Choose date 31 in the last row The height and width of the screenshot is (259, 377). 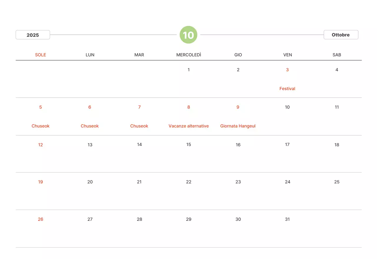click(287, 219)
